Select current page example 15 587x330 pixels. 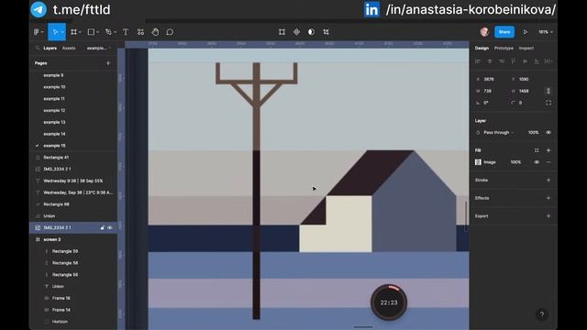point(54,146)
